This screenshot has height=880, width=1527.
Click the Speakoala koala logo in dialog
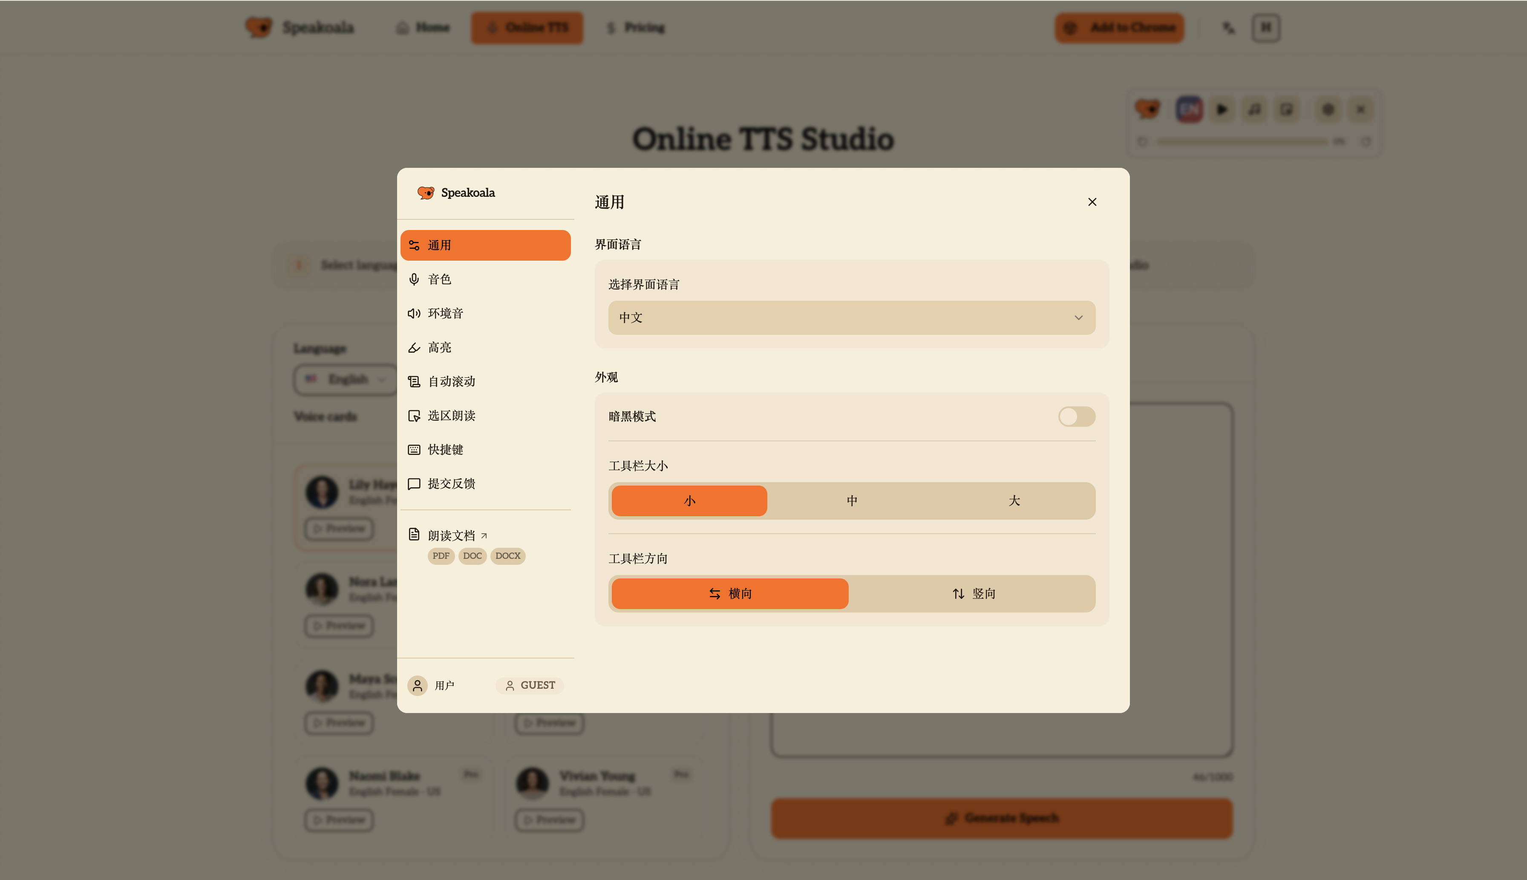pos(426,193)
